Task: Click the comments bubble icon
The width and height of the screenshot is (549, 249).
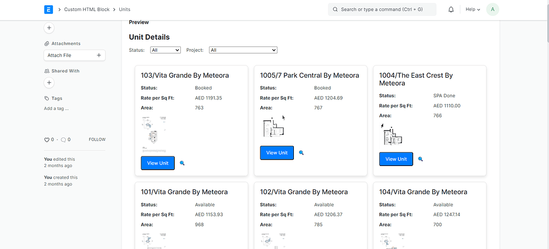Action: point(63,140)
